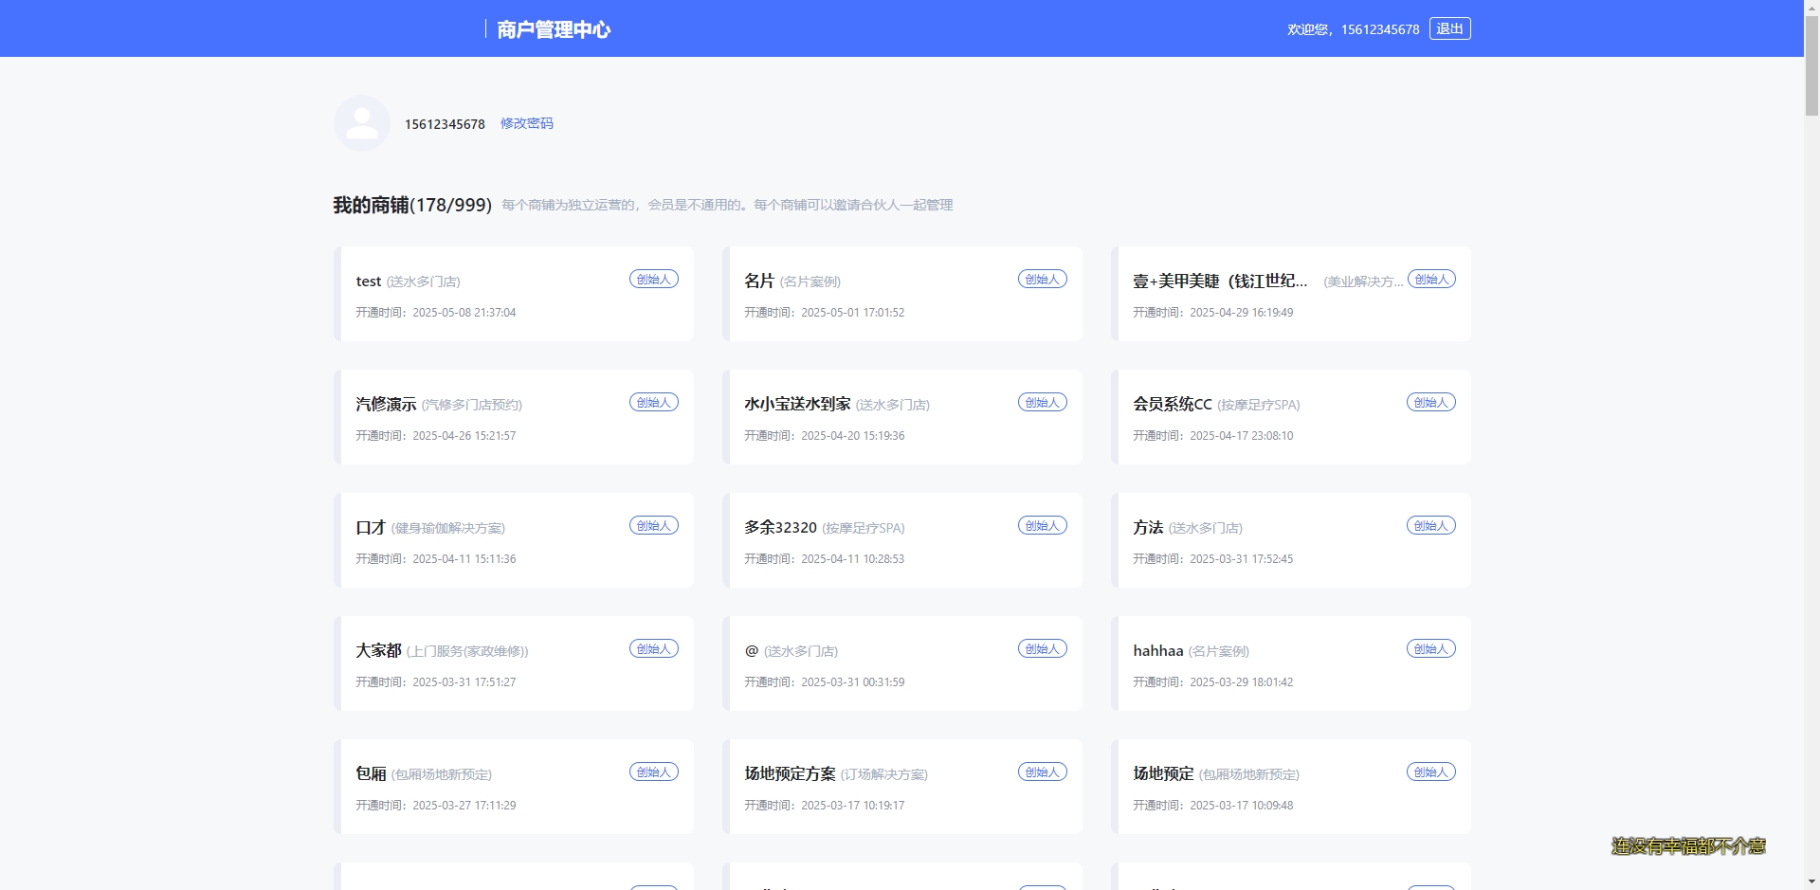
Task: Click the 商户管理中心 header title
Action: coord(554,29)
